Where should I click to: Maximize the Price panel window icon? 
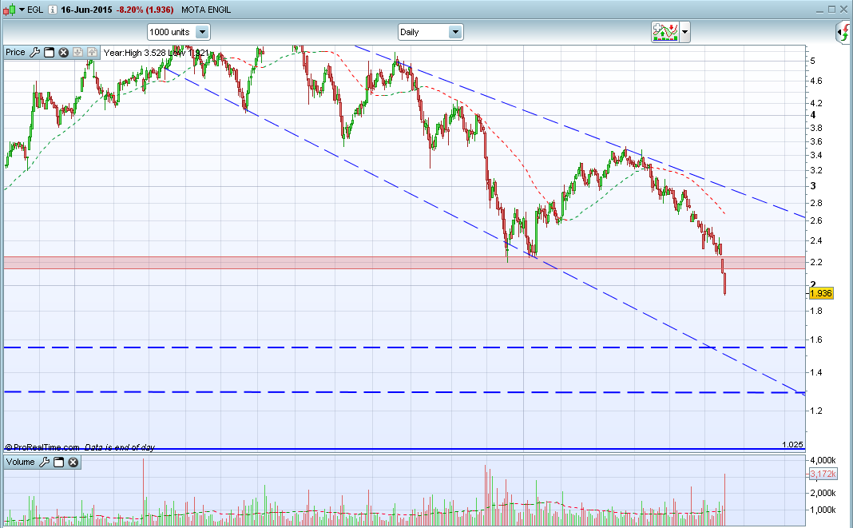49,52
